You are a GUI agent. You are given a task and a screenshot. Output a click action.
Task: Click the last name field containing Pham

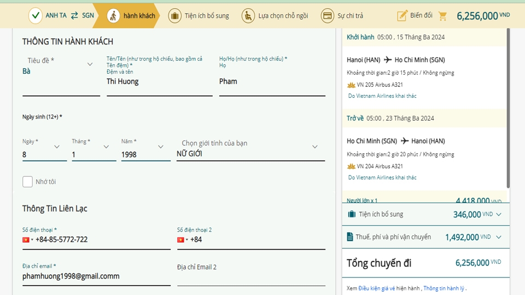pyautogui.click(x=272, y=82)
